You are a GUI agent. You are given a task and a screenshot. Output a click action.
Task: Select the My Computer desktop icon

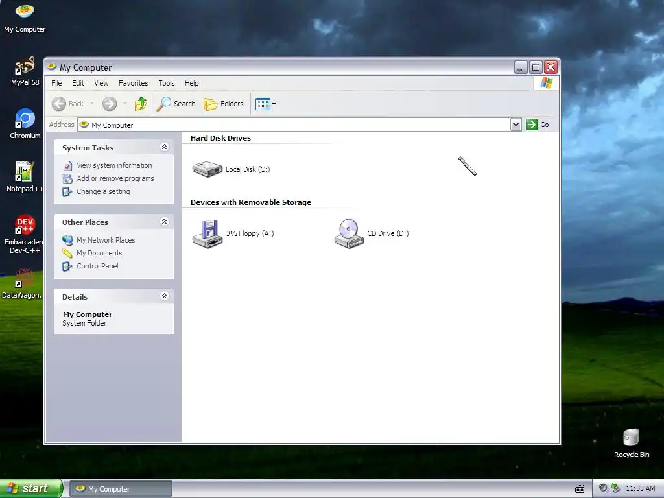tap(25, 19)
